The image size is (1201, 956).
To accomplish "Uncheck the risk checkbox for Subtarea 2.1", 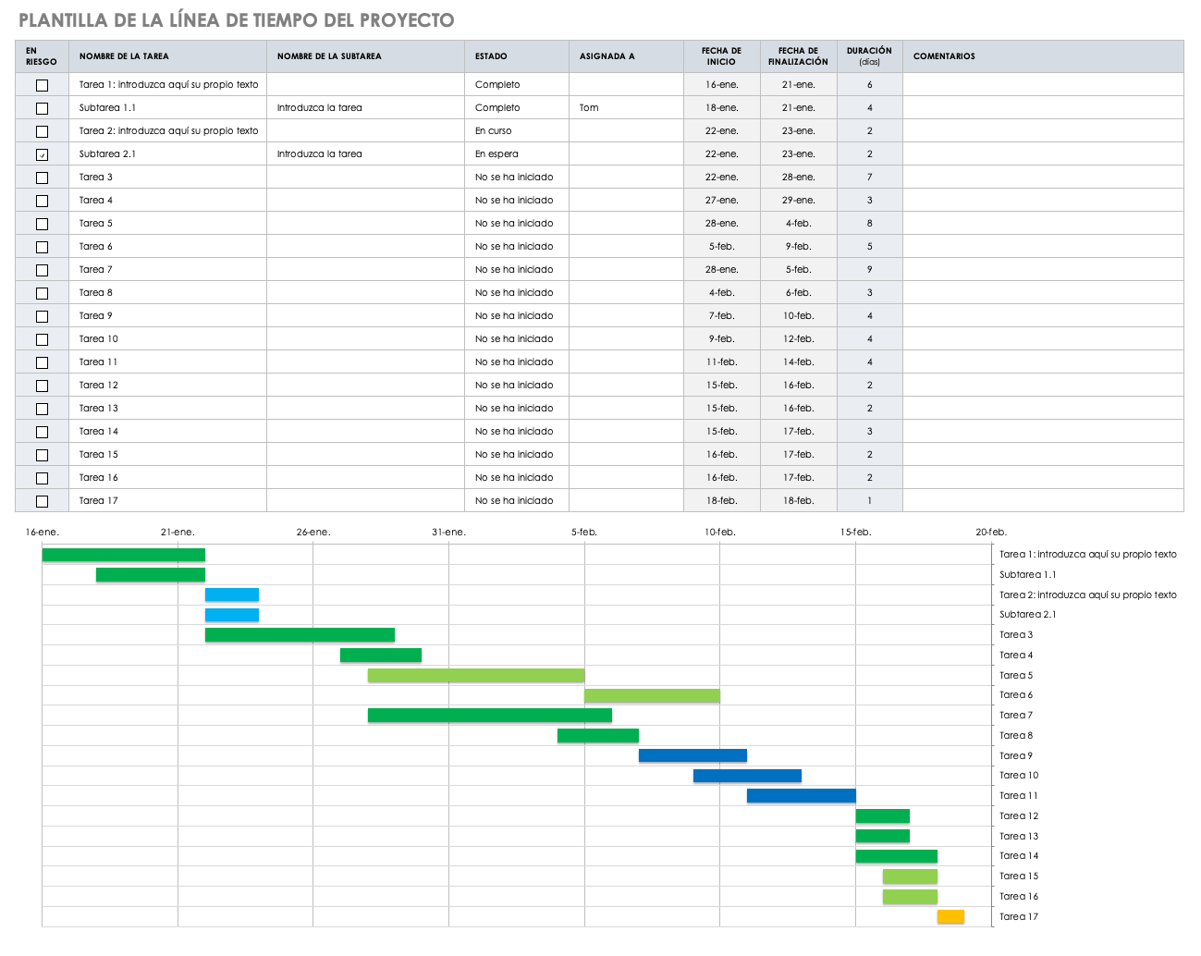I will coord(42,154).
